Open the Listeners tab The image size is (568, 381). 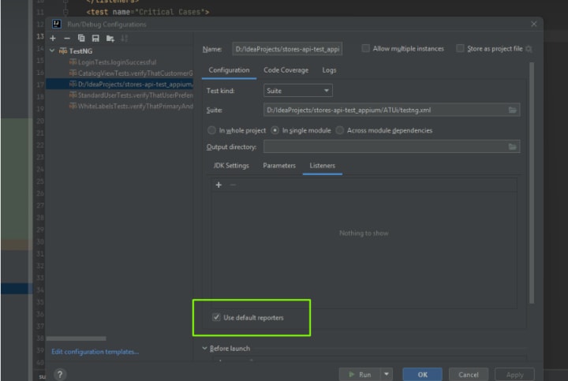tap(323, 166)
